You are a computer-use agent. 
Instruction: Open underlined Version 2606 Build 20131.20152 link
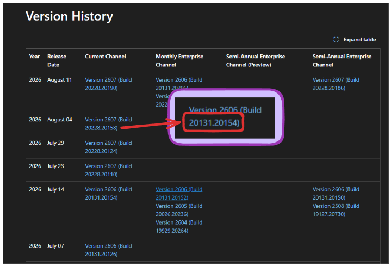(x=179, y=194)
